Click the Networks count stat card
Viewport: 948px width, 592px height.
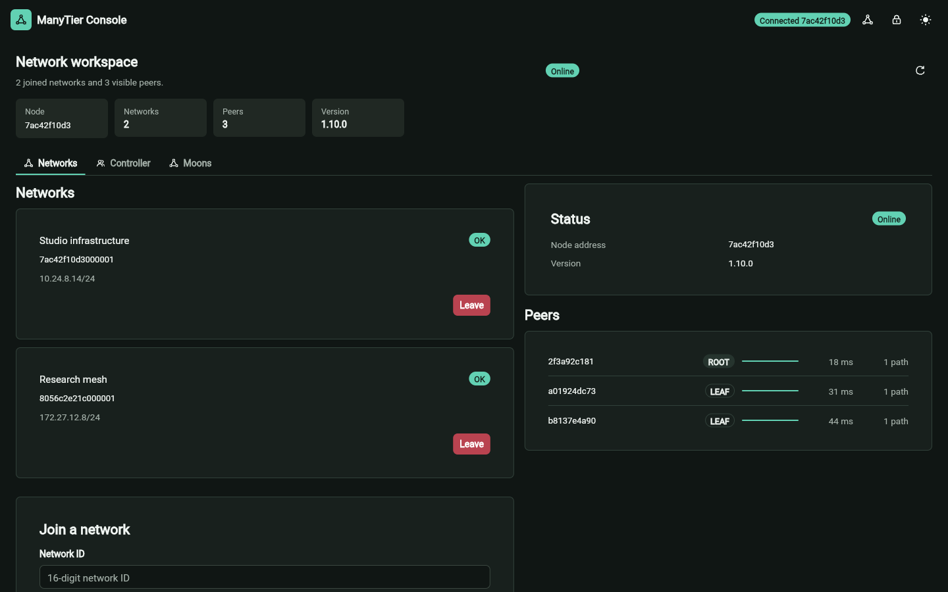tap(161, 118)
